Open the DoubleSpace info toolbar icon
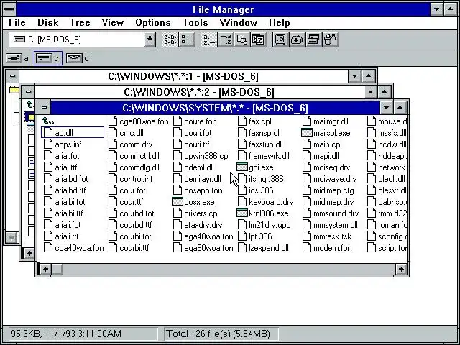The height and width of the screenshot is (345, 460). coord(314,40)
